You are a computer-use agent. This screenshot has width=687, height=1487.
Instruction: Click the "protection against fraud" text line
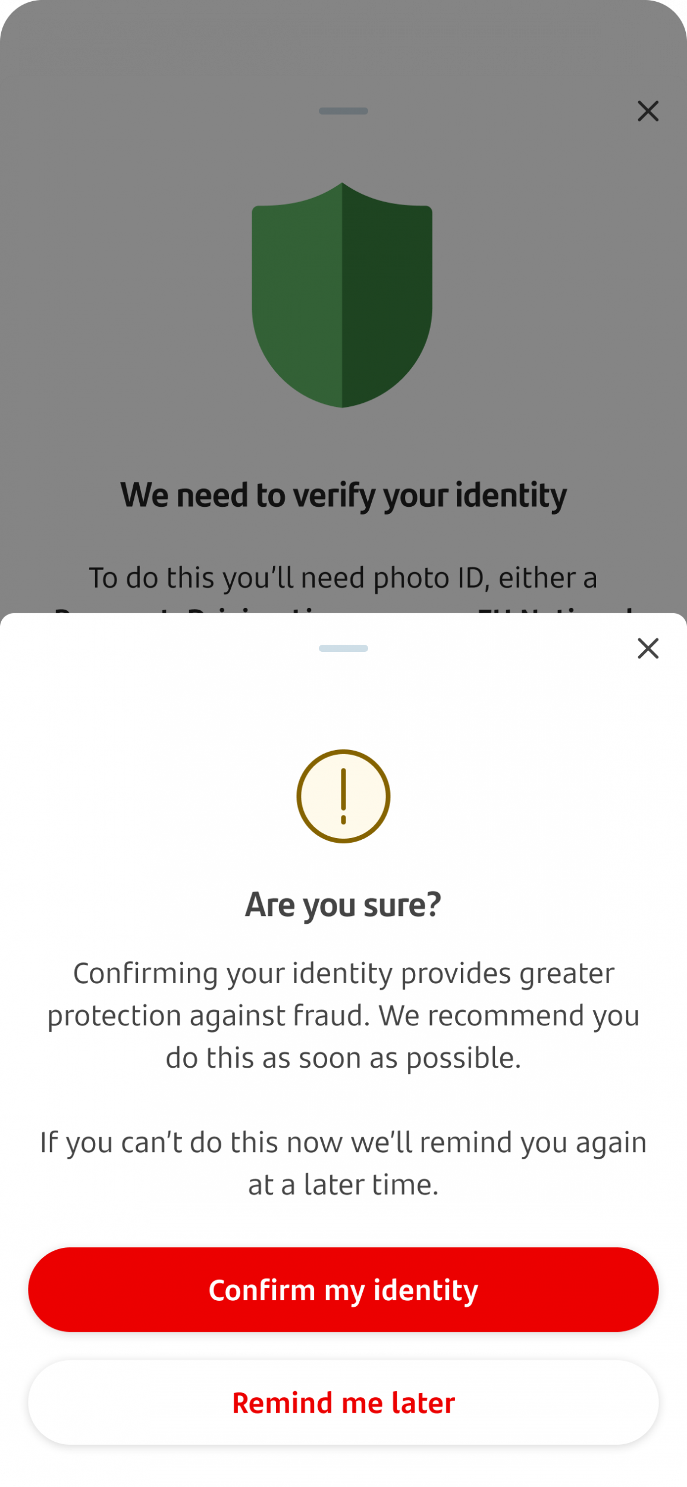click(343, 1015)
